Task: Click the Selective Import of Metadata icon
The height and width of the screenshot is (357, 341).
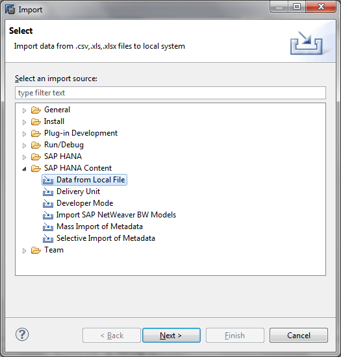Action: pyautogui.click(x=48, y=238)
